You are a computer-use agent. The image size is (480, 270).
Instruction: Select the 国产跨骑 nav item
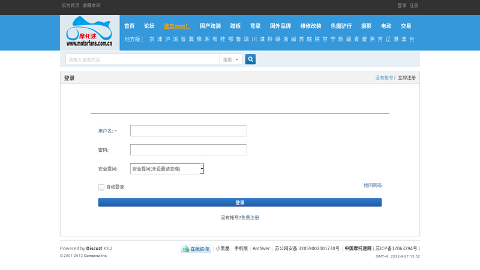pos(210,26)
